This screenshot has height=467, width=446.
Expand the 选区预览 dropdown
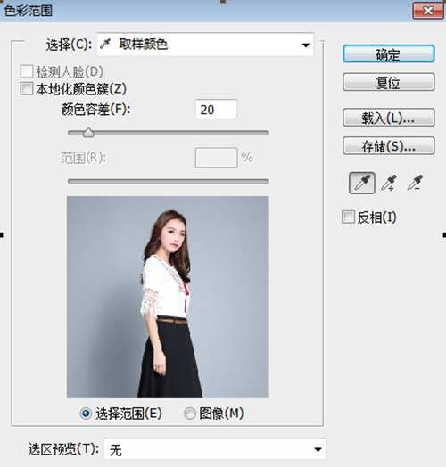tap(215, 449)
